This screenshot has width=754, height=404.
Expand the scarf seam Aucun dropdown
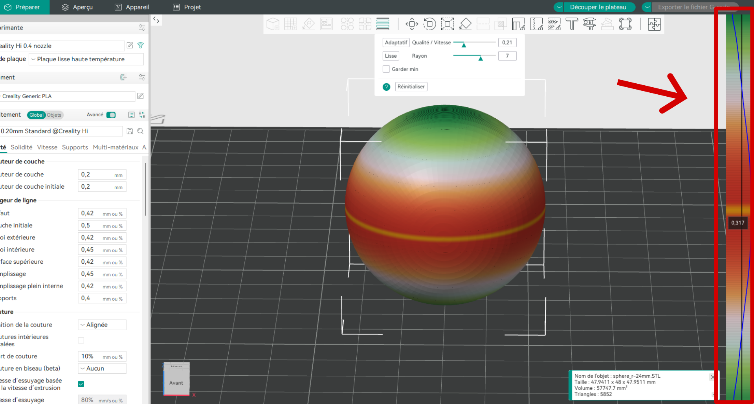(x=102, y=368)
